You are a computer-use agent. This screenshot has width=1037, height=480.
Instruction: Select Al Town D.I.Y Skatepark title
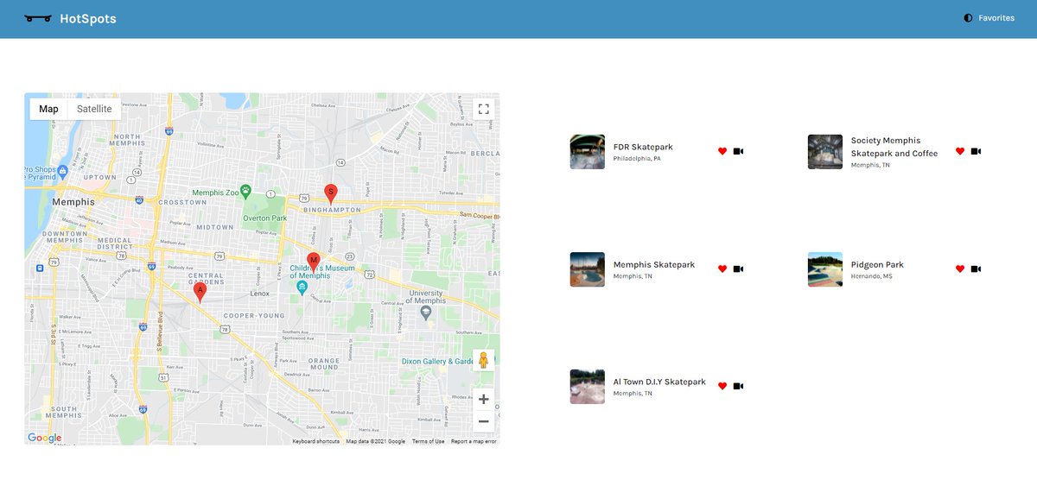tap(659, 382)
